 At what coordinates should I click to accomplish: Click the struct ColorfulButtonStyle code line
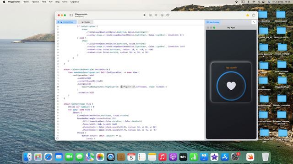(x=87, y=69)
